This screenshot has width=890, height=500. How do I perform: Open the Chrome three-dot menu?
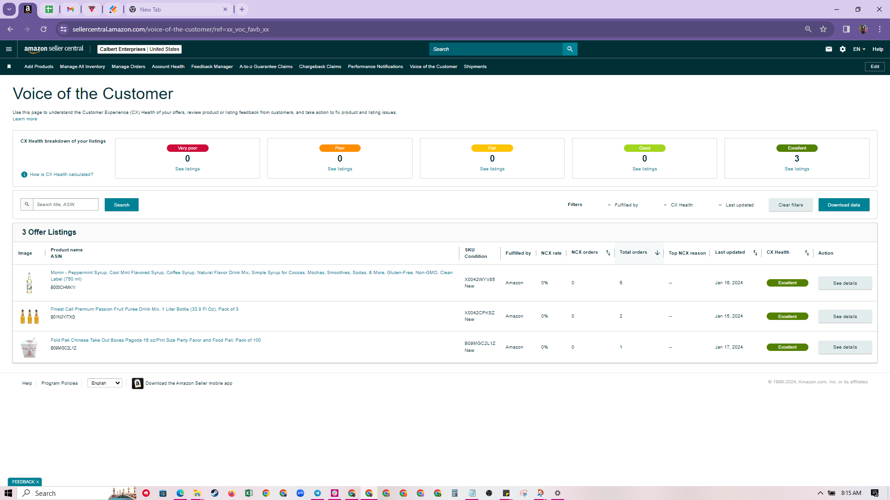coord(880,29)
